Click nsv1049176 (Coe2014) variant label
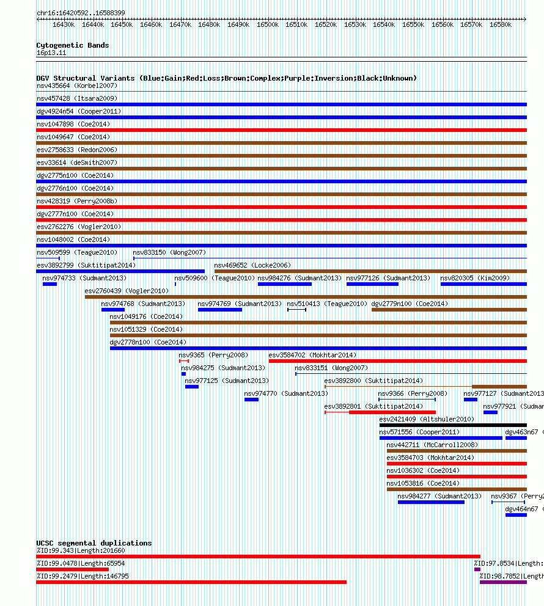This screenshot has height=606, width=544. [x=146, y=316]
